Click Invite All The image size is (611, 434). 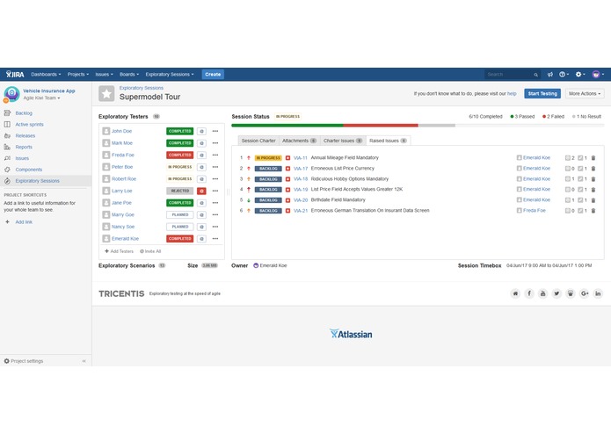pos(150,251)
